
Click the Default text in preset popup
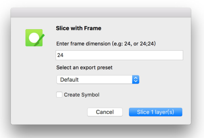(69, 80)
